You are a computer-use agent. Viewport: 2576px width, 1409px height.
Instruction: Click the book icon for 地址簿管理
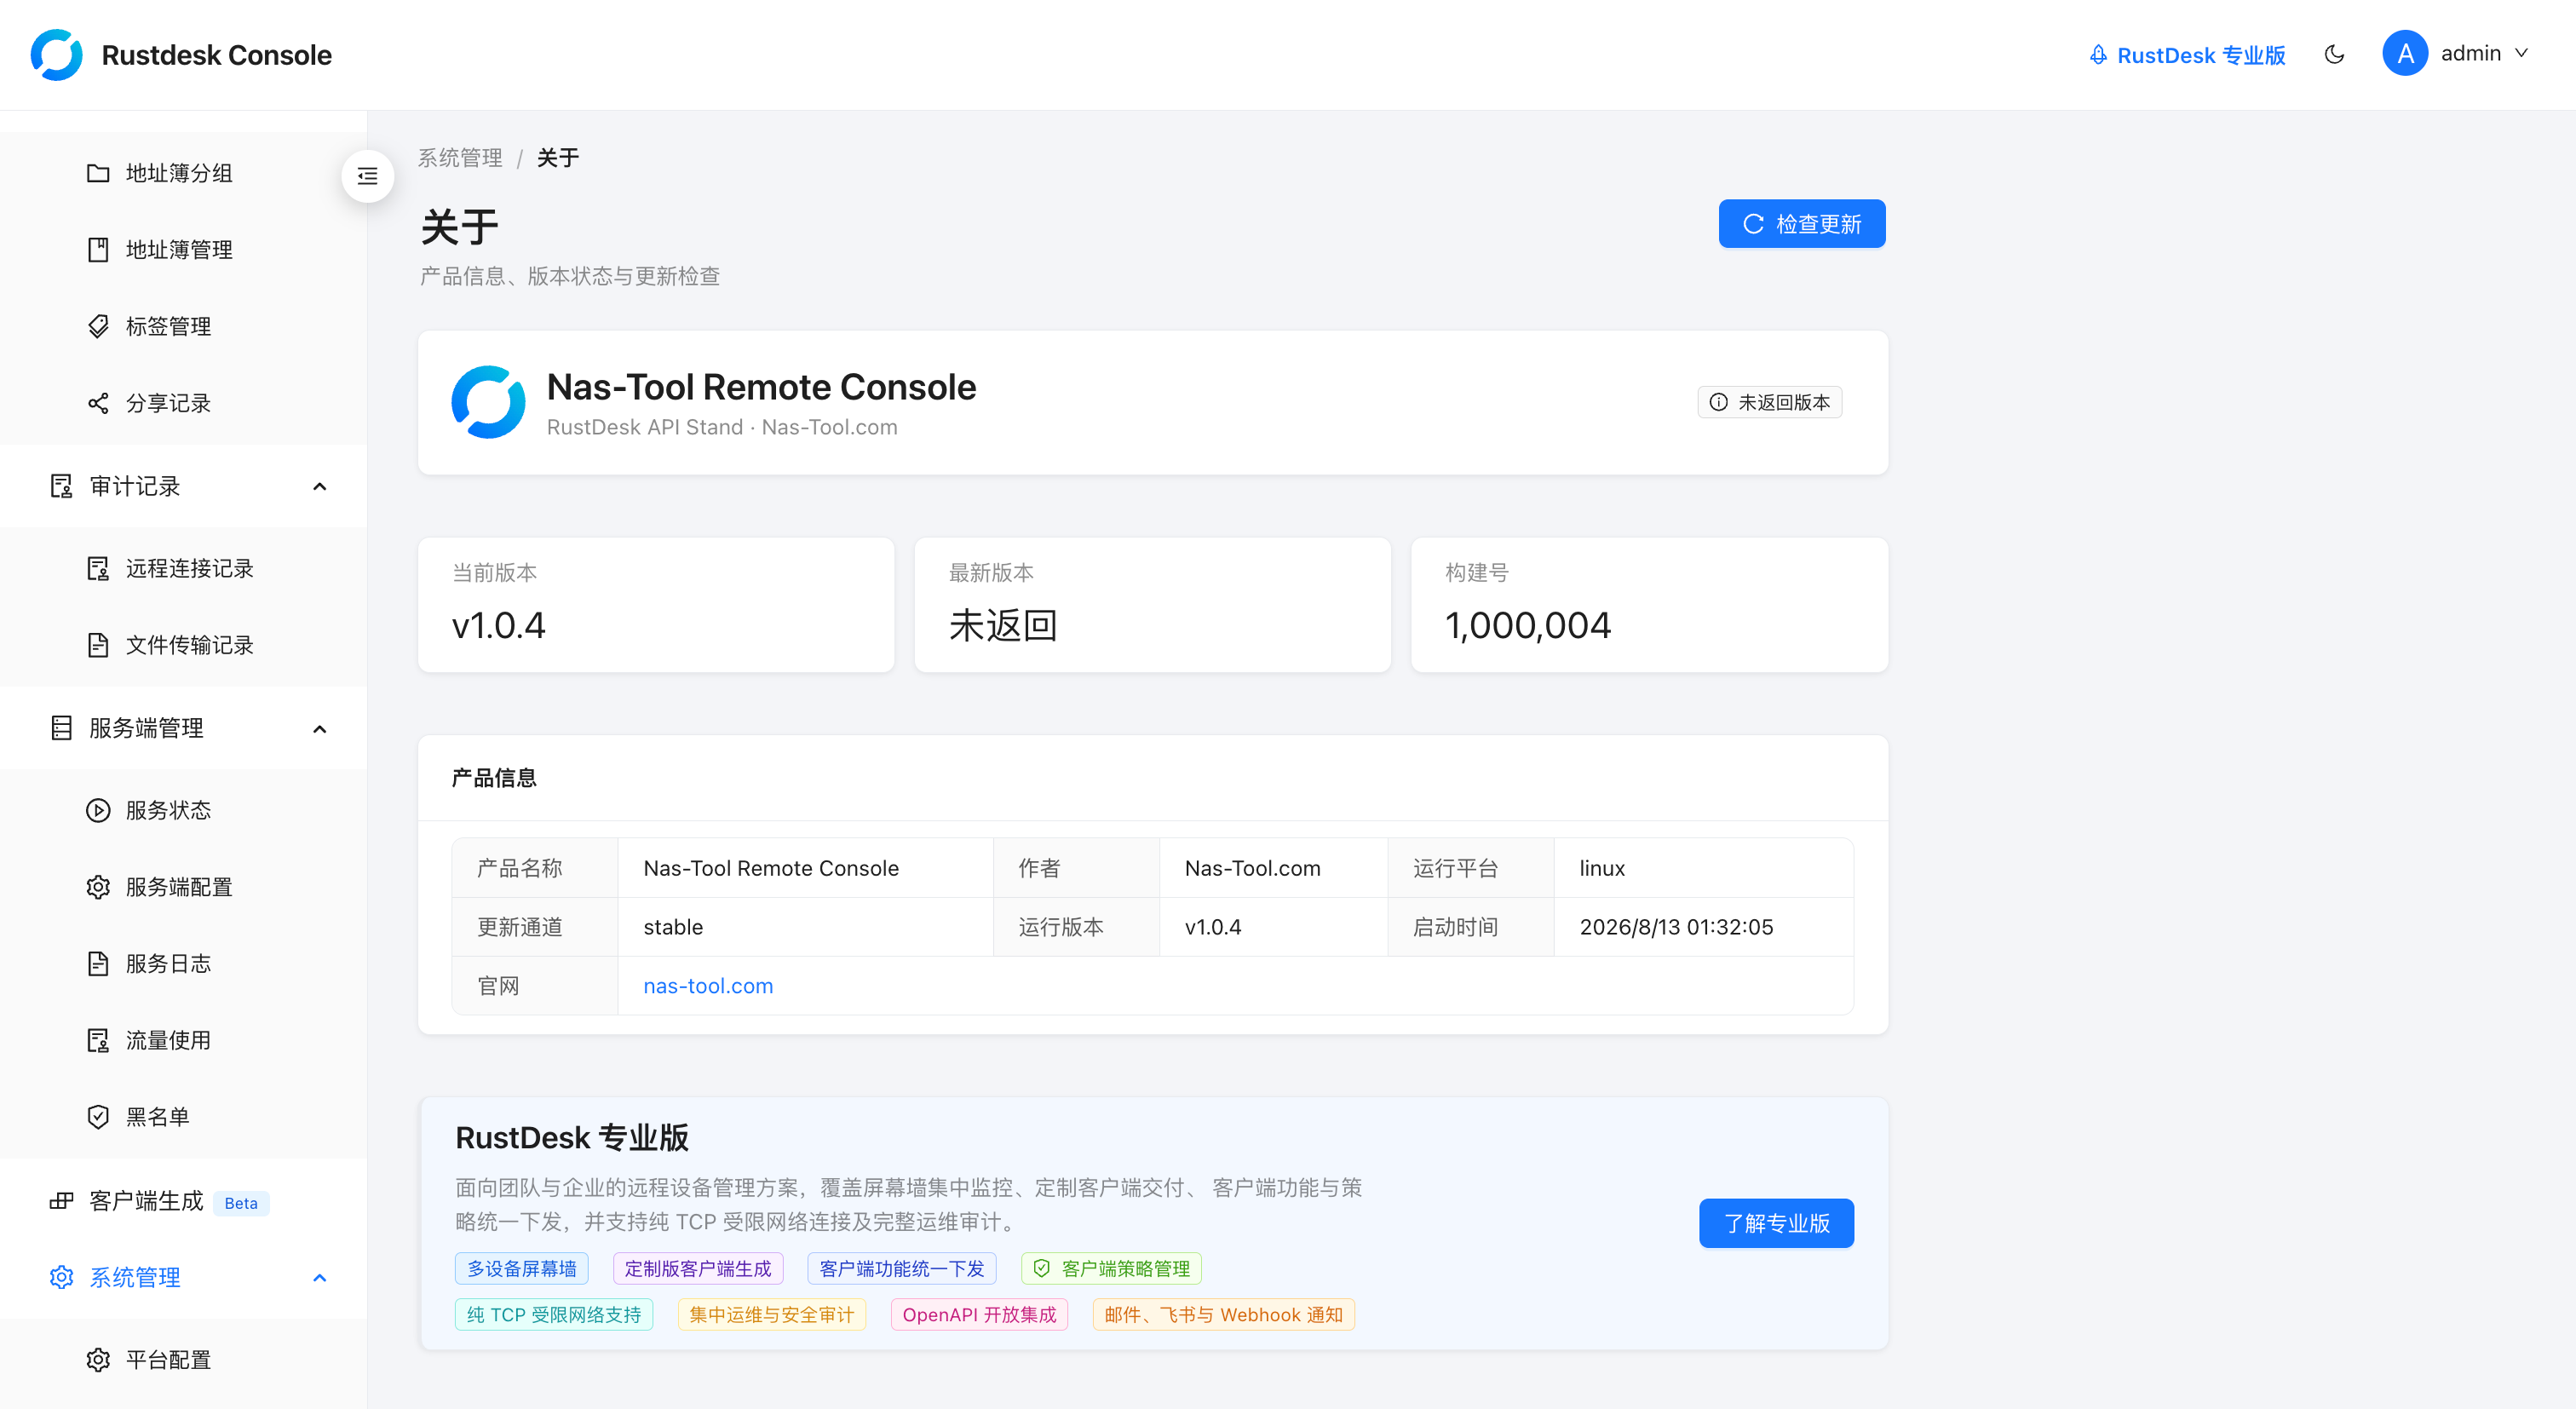[x=98, y=250]
